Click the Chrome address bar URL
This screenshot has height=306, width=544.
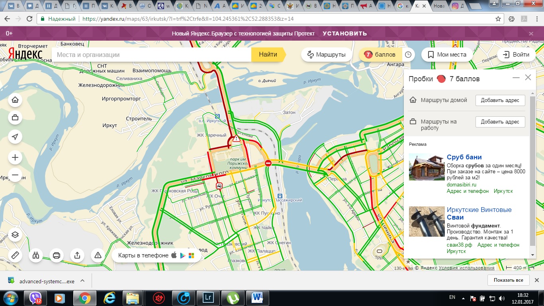pyautogui.click(x=188, y=19)
